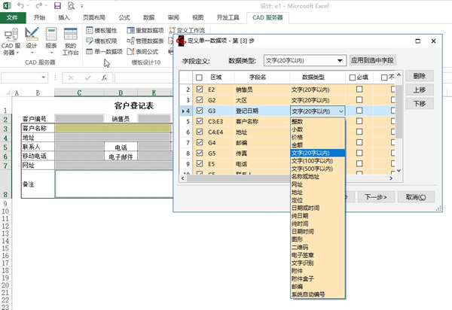This screenshot has height=310, width=452.
Task: Expand the top 数据类型 dropdown
Action: coord(341,60)
